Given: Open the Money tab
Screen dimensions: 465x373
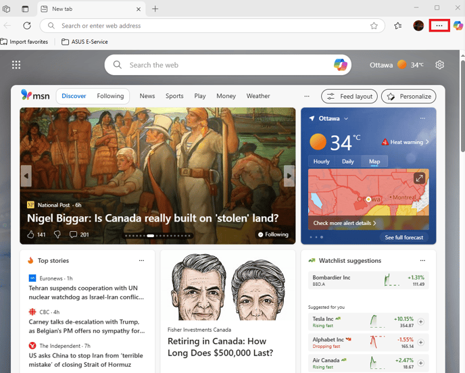Looking at the screenshot, I should [x=226, y=96].
